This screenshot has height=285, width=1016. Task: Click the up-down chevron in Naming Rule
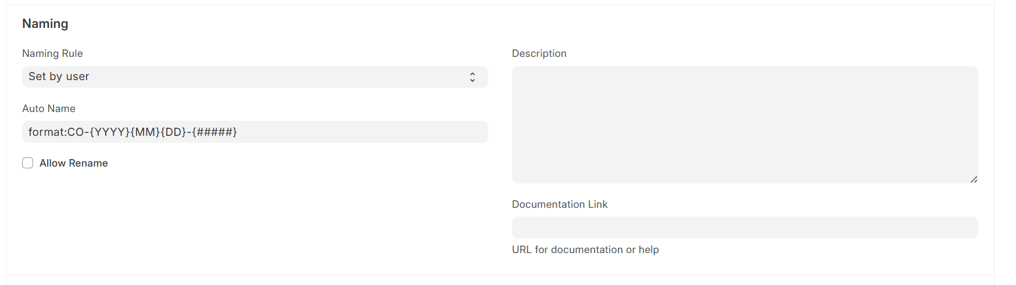click(x=472, y=77)
